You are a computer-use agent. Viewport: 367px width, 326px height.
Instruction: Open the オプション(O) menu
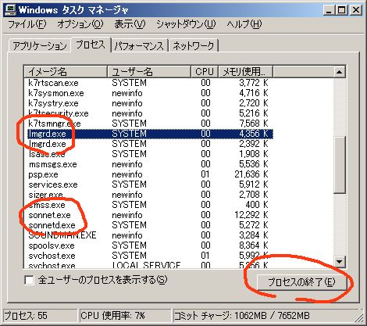coord(80,24)
